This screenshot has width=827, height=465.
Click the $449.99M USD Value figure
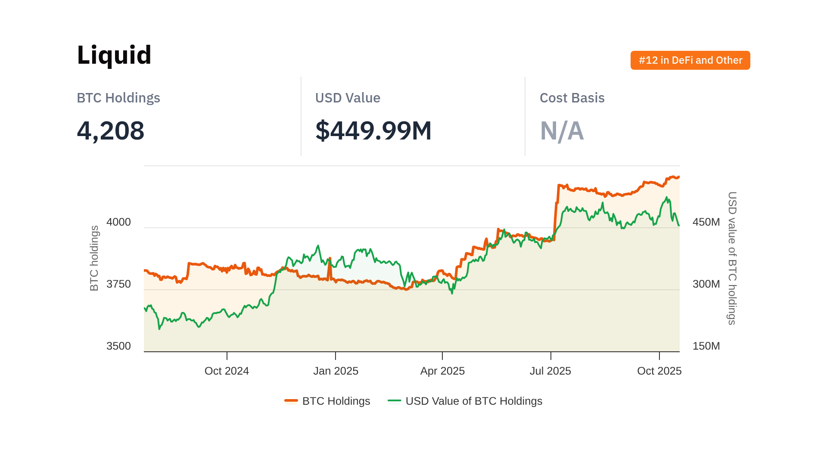373,130
